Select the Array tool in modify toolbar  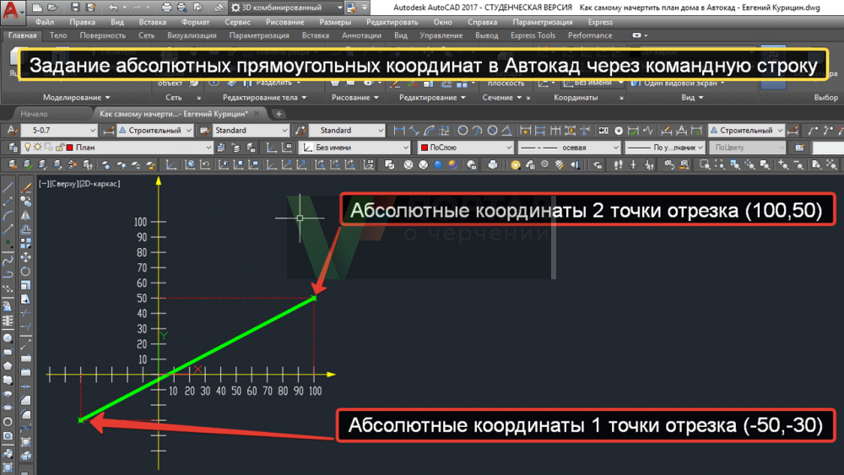tap(25, 244)
